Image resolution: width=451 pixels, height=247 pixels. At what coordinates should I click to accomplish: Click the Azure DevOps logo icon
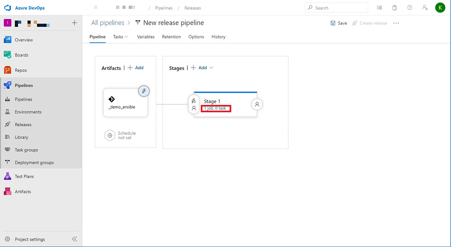coord(8,8)
